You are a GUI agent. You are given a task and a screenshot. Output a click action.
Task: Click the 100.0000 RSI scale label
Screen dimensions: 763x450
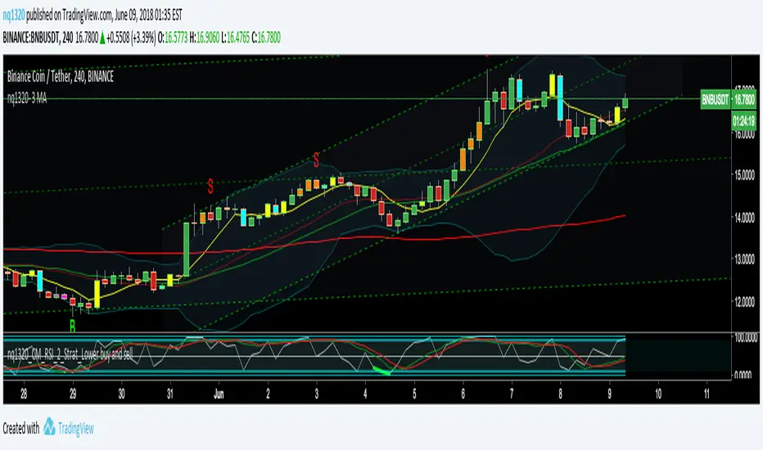pos(746,338)
